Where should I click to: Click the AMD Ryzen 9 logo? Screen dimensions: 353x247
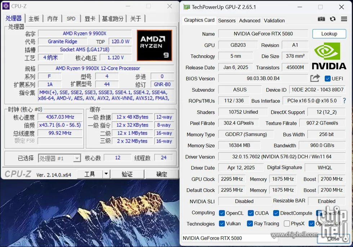pyautogui.click(x=155, y=45)
